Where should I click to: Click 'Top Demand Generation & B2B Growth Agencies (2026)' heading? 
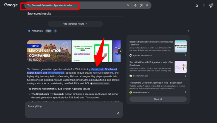tap(58, 89)
